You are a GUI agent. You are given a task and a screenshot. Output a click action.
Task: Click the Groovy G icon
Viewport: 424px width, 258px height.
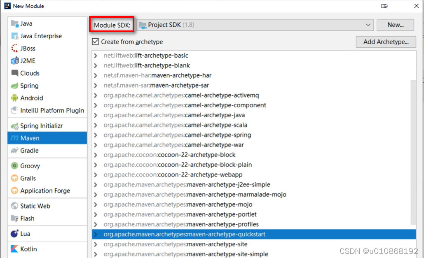[x=14, y=165]
